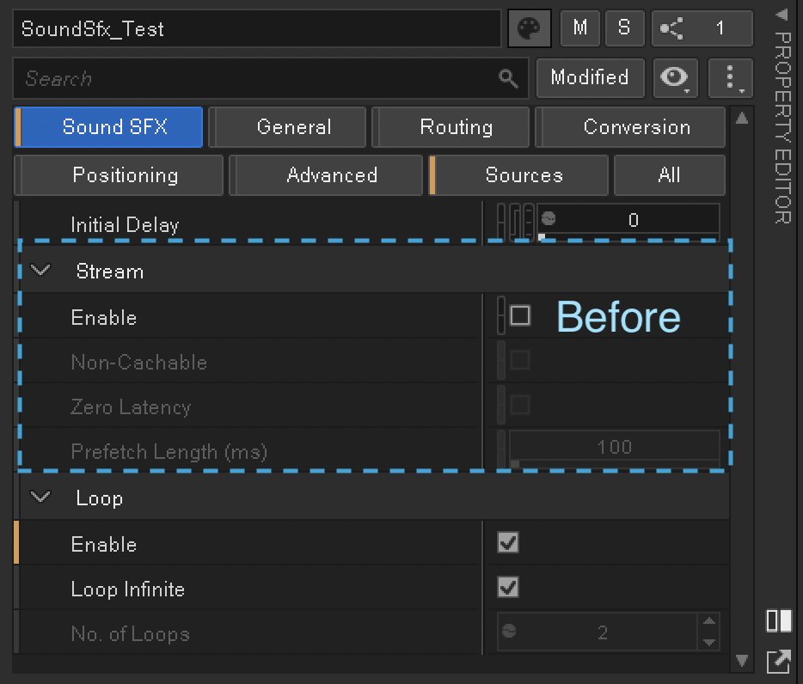The image size is (803, 684).
Task: Collapse the Property Editor panel arrow
Action: pos(782,14)
